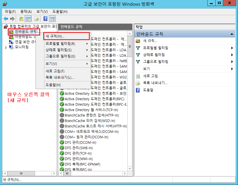
Task: Open the 동작(A) menu
Action: coord(26,11)
